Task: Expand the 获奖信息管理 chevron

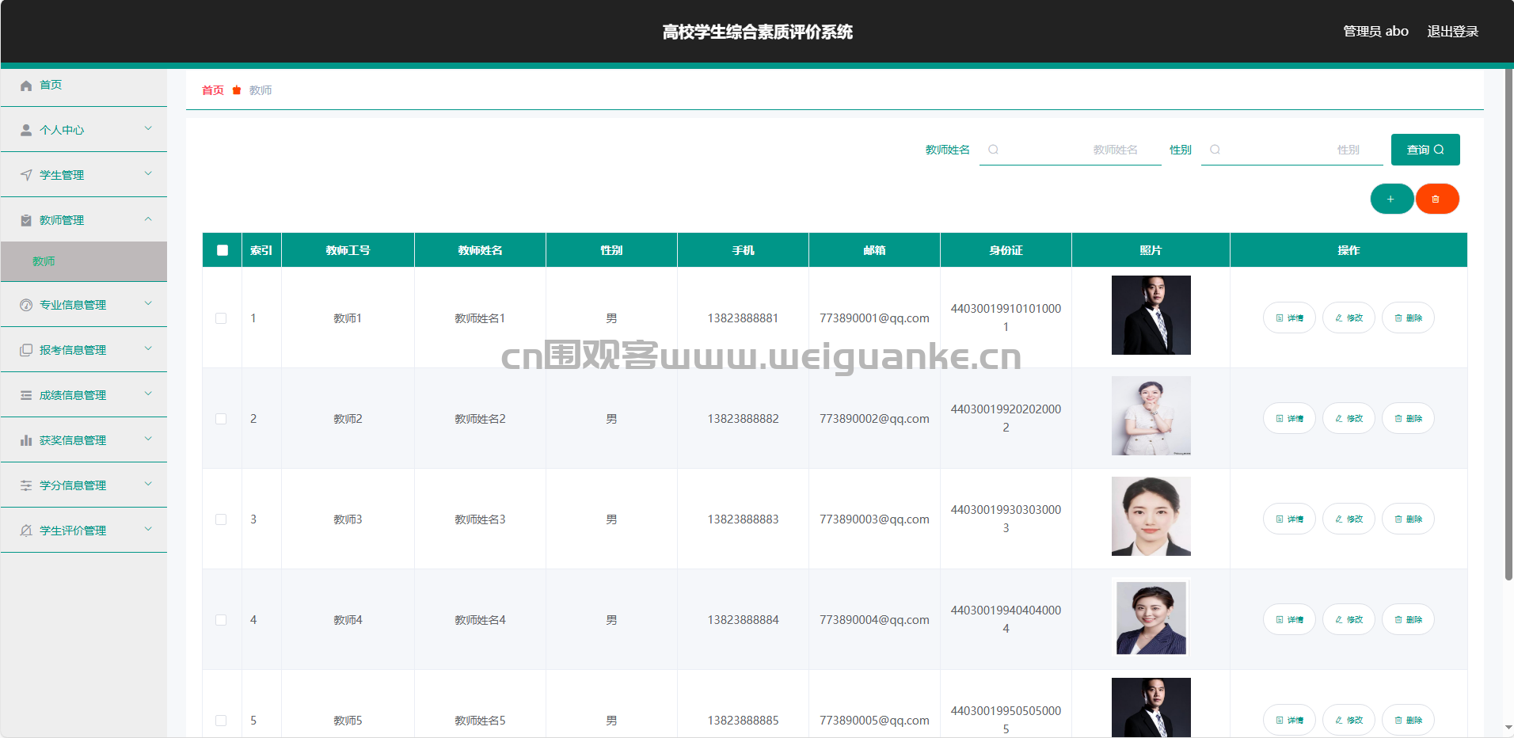Action: 148,439
